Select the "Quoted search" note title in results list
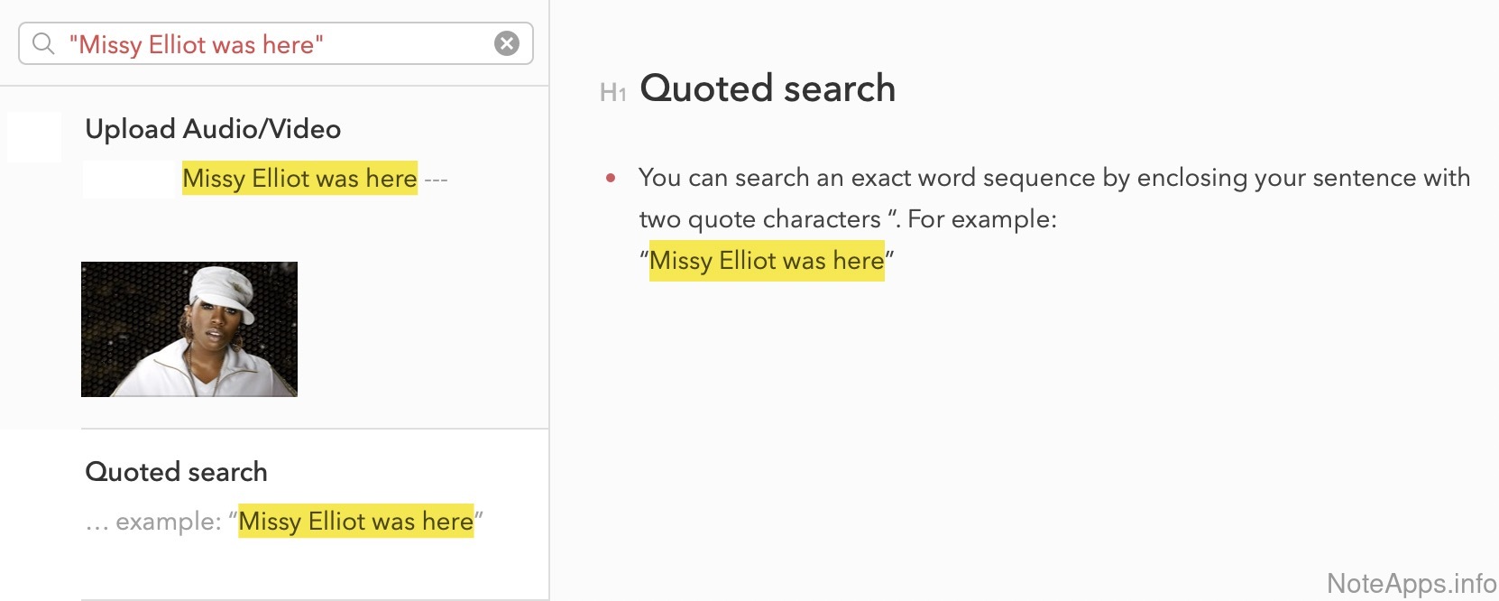 pyautogui.click(x=176, y=472)
